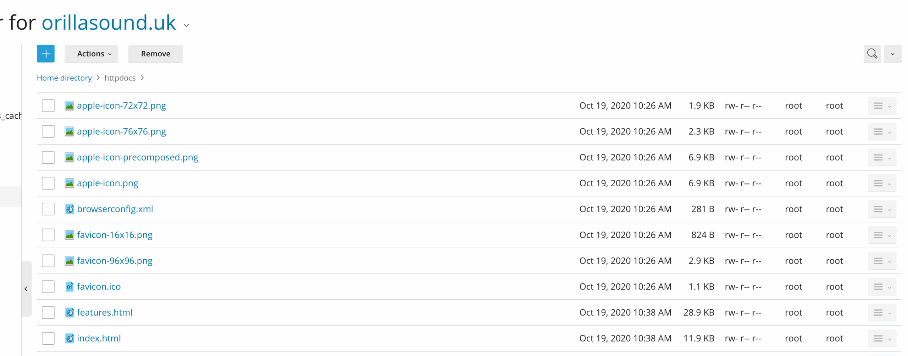
Task: Open the search magnifier icon
Action: pos(872,54)
